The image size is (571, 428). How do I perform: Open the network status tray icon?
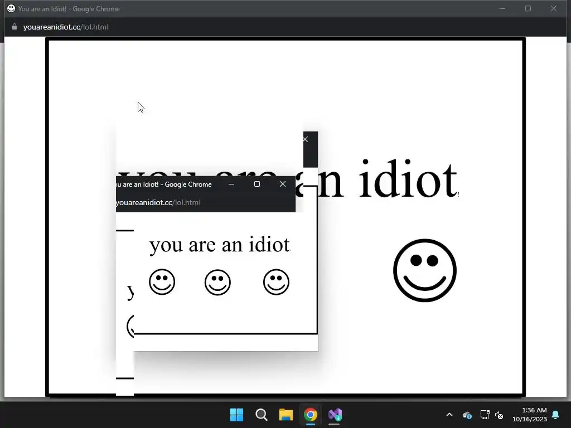(485, 415)
